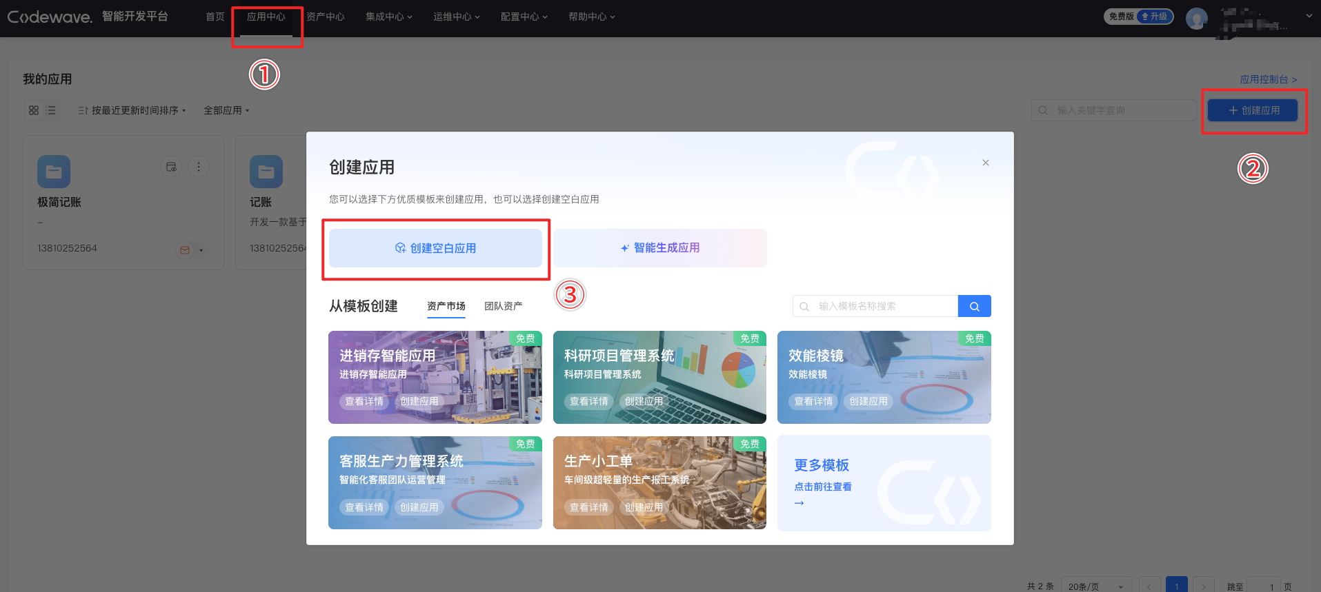
Task: Click the preview icon on 极简记账 card
Action: (171, 166)
